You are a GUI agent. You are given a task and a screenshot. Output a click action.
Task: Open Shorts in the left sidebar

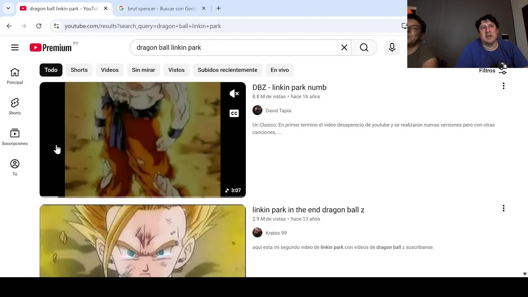pyautogui.click(x=15, y=107)
